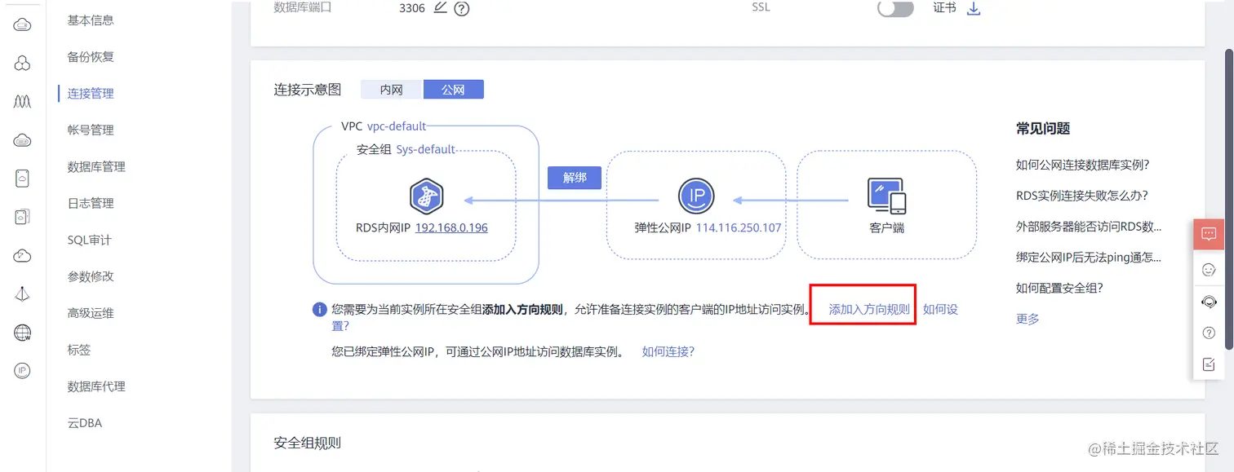Click the pyramid-shaped icon in the left rail

(x=23, y=294)
